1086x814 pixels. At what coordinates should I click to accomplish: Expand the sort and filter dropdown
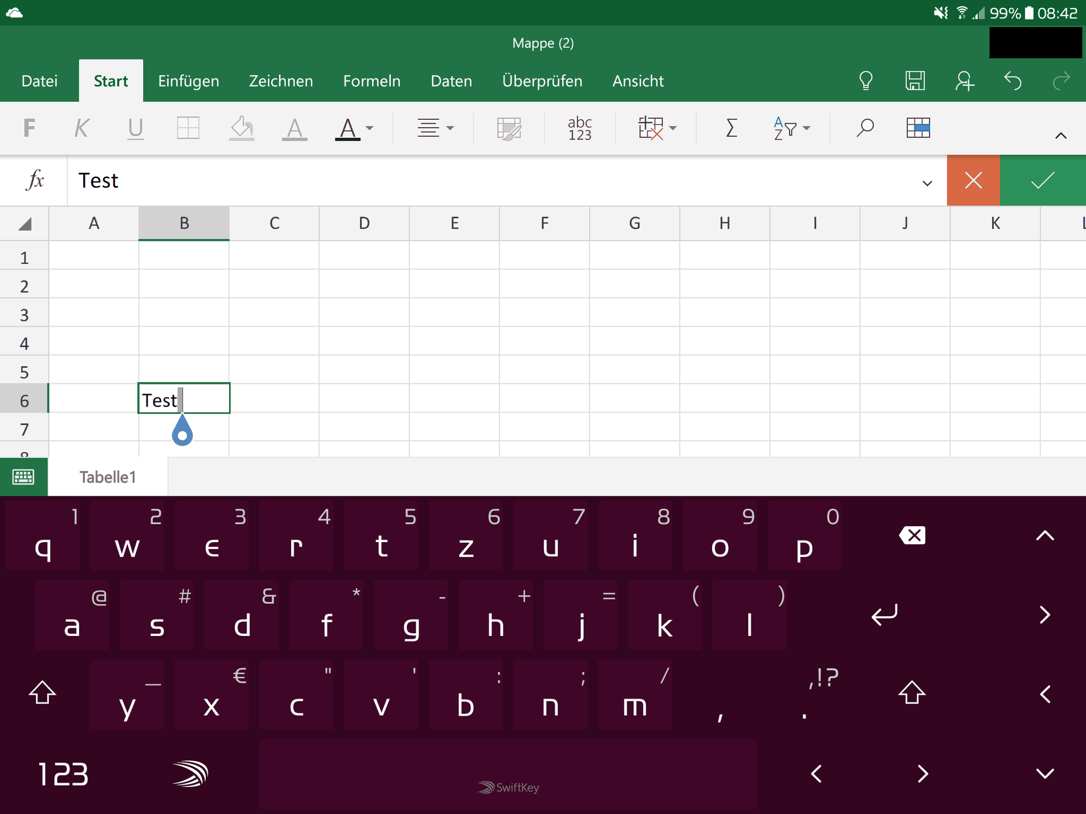point(807,128)
